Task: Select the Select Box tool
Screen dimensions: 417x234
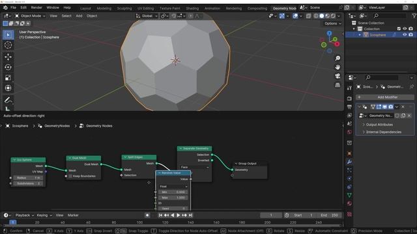Action: pos(8,34)
